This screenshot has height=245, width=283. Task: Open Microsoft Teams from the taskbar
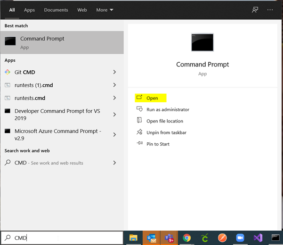168,238
